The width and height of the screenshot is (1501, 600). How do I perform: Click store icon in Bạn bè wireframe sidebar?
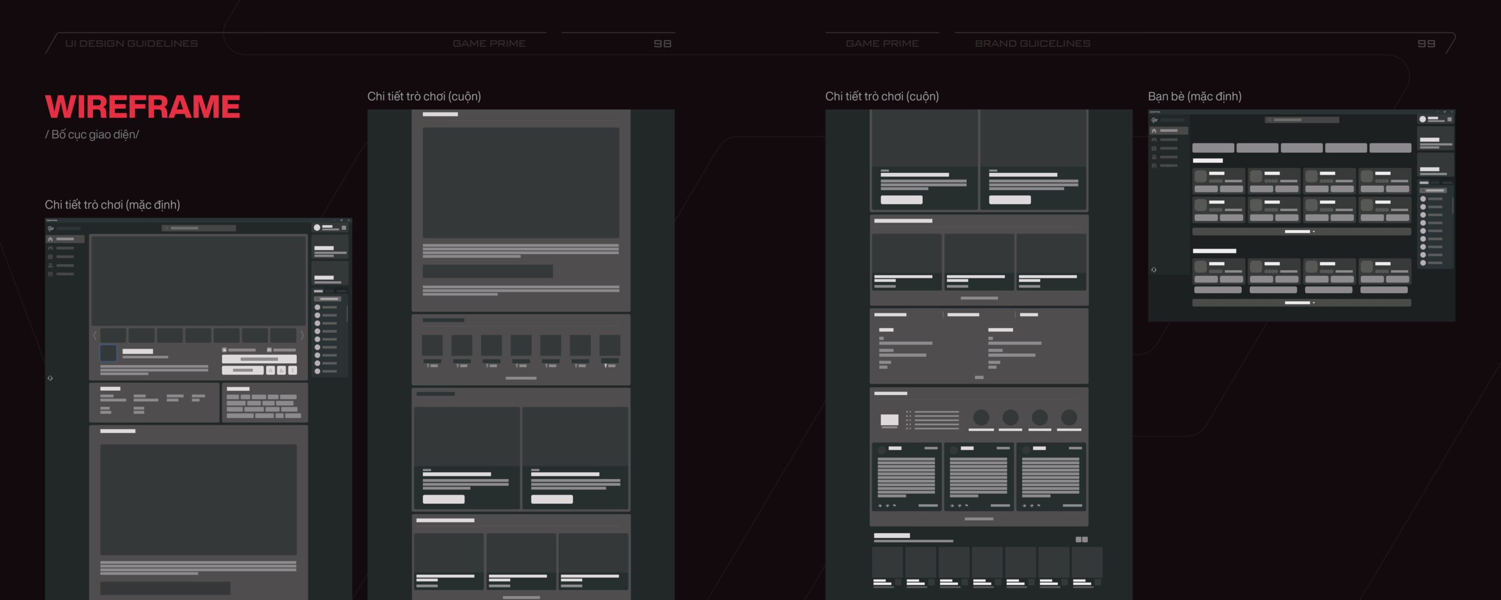pyautogui.click(x=1154, y=148)
